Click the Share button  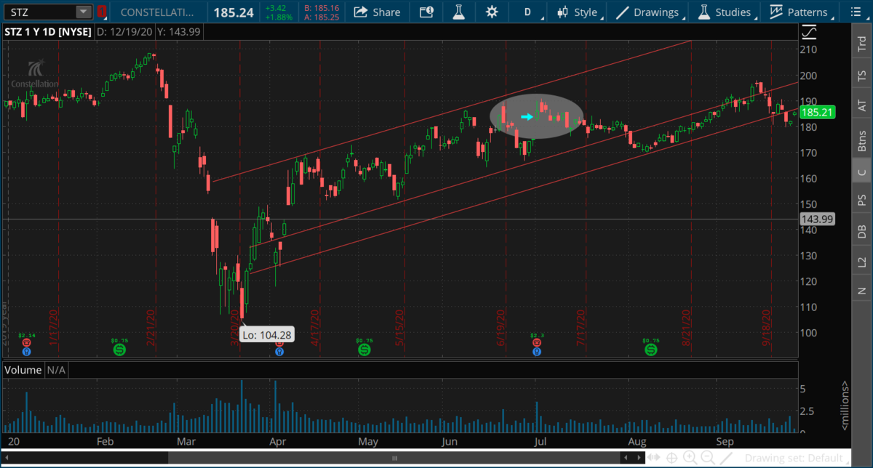[378, 12]
